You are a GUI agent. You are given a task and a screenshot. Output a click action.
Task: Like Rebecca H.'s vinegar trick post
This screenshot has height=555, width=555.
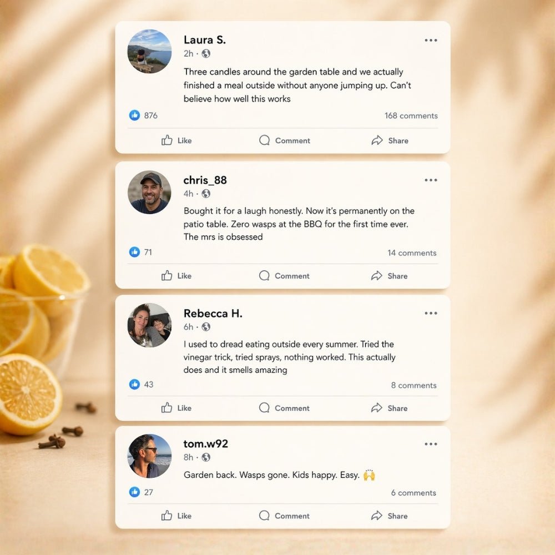[176, 408]
